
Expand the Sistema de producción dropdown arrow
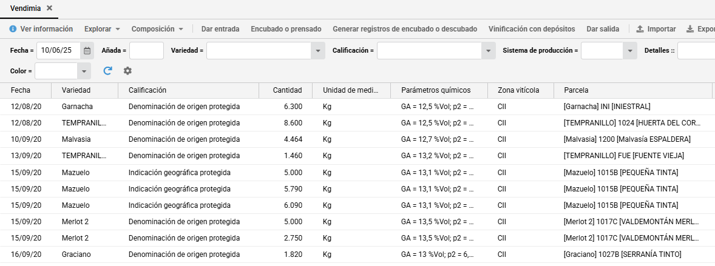(630, 50)
